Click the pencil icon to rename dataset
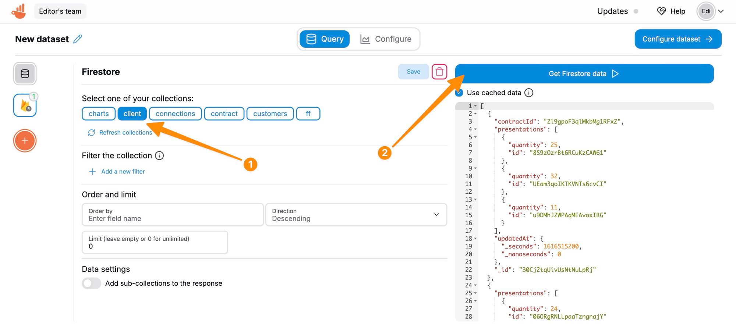Viewport: 736px width, 336px height. 78,39
